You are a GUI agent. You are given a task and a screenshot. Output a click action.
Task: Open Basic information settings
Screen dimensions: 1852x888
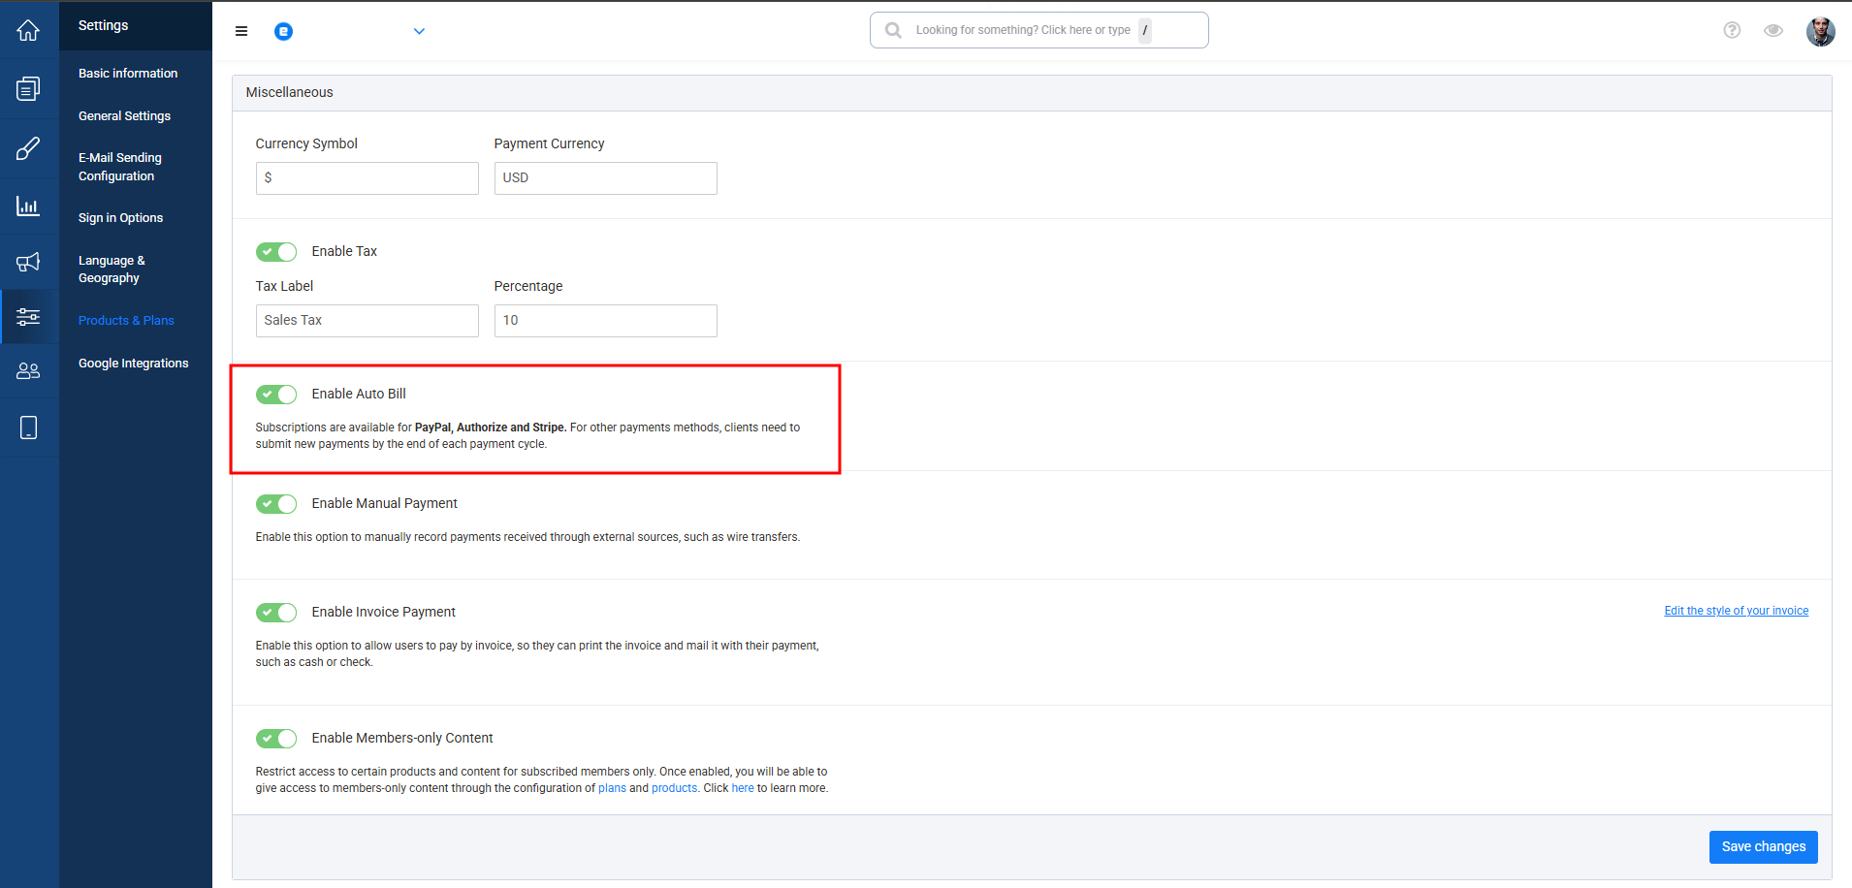[x=128, y=74]
